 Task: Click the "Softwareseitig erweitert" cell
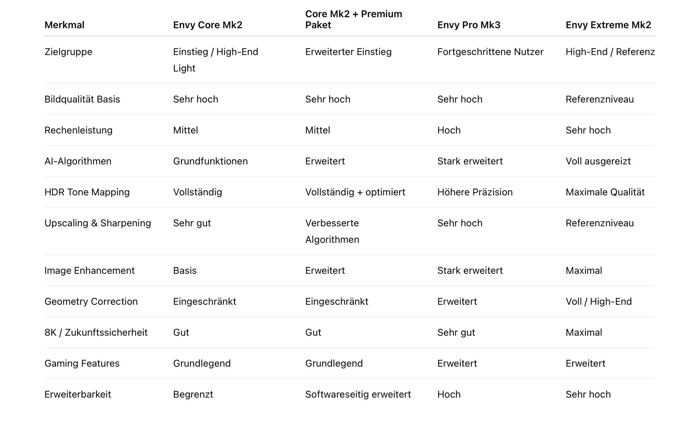pyautogui.click(x=358, y=394)
